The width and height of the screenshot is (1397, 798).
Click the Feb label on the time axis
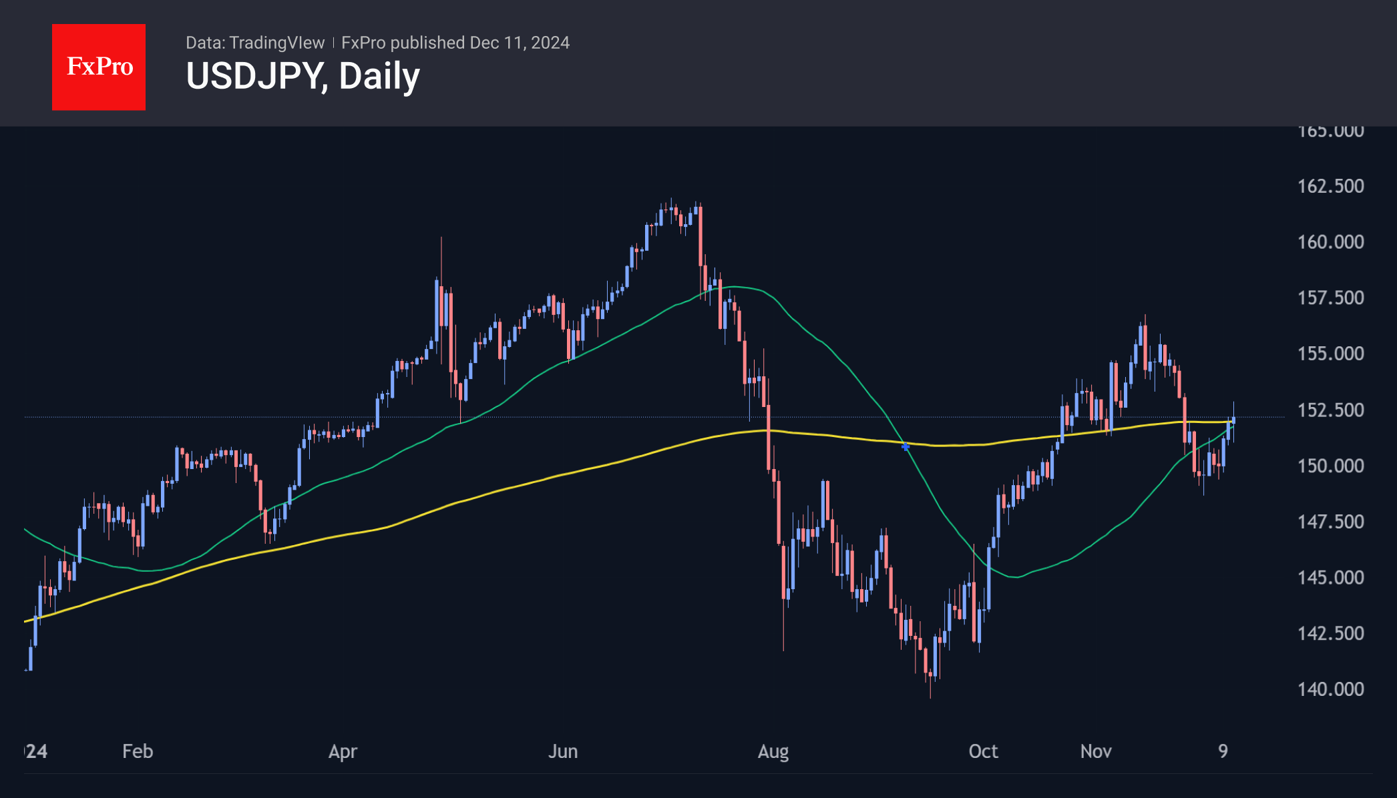point(138,751)
